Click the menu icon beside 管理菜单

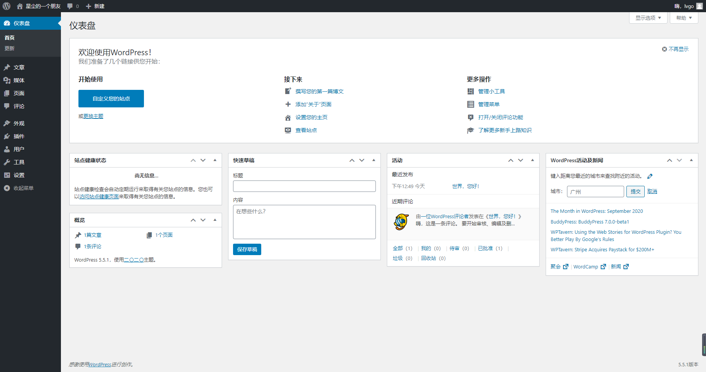tap(471, 104)
